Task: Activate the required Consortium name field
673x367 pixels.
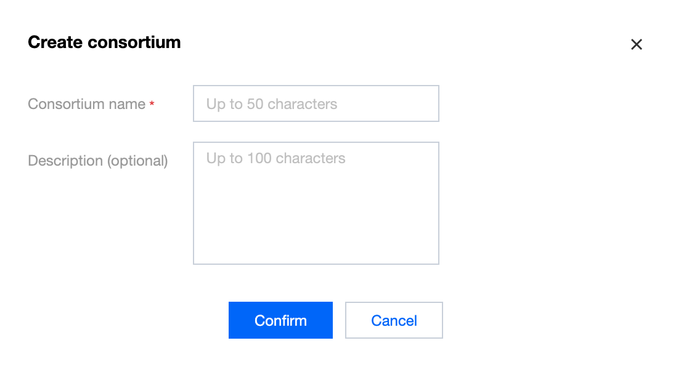Action: point(316,103)
